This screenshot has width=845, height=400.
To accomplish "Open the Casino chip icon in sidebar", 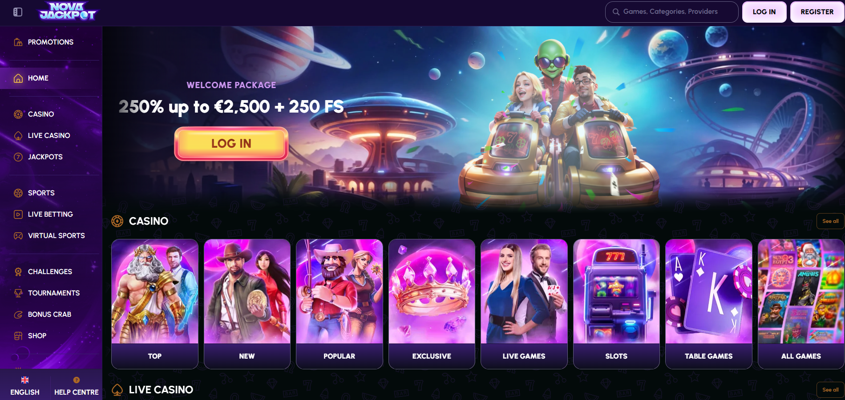I will 18,114.
